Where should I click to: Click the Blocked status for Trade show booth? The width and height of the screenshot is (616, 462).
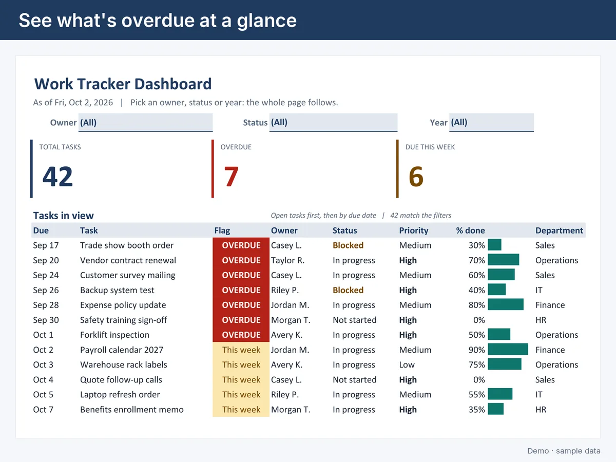point(348,245)
